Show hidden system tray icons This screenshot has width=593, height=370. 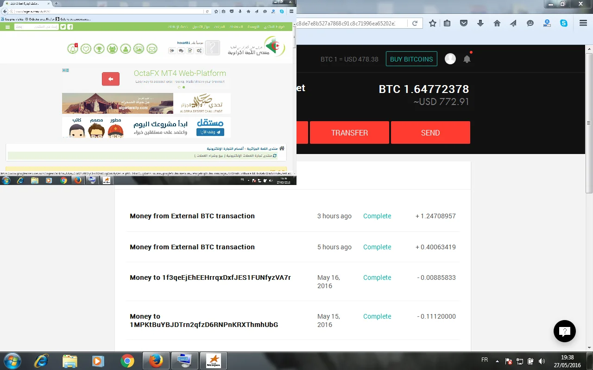497,361
